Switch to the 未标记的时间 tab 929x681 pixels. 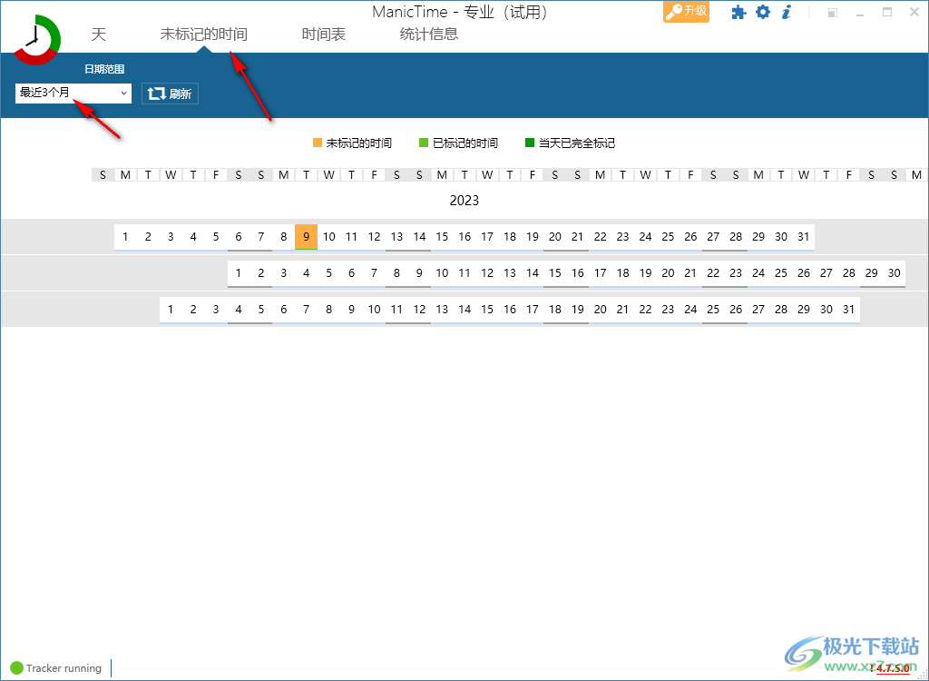(x=204, y=35)
